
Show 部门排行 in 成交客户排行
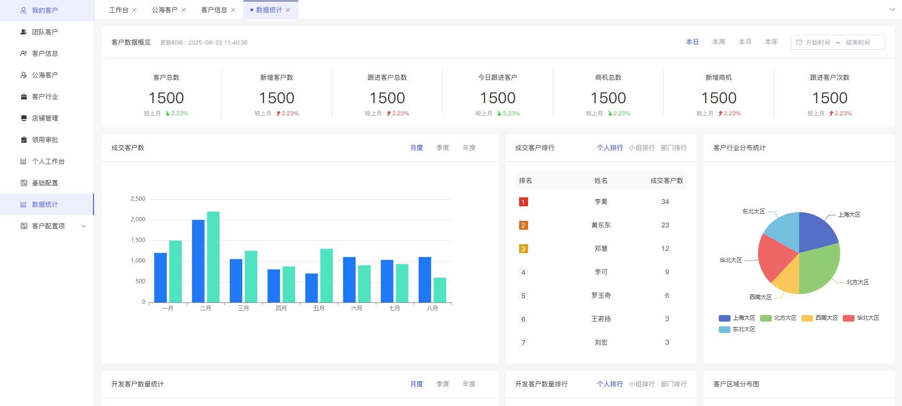674,148
